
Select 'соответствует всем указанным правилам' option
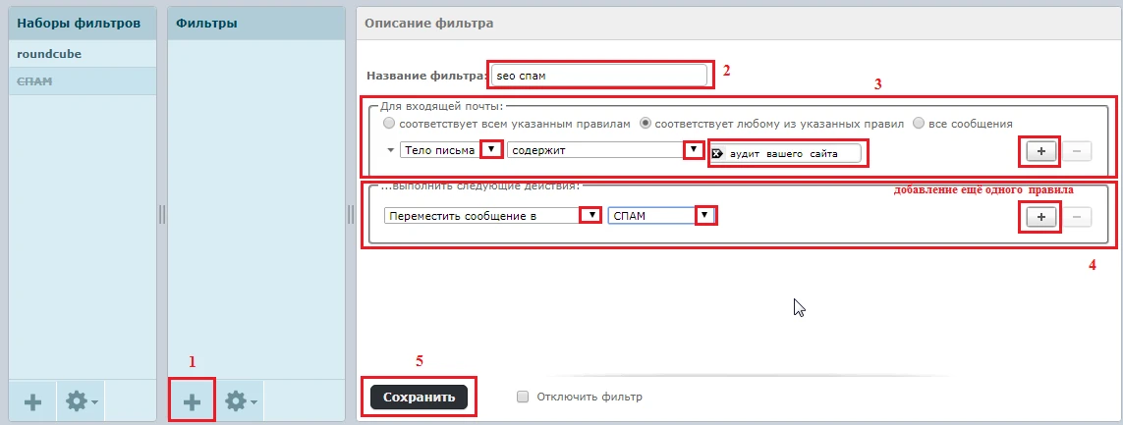click(x=389, y=124)
